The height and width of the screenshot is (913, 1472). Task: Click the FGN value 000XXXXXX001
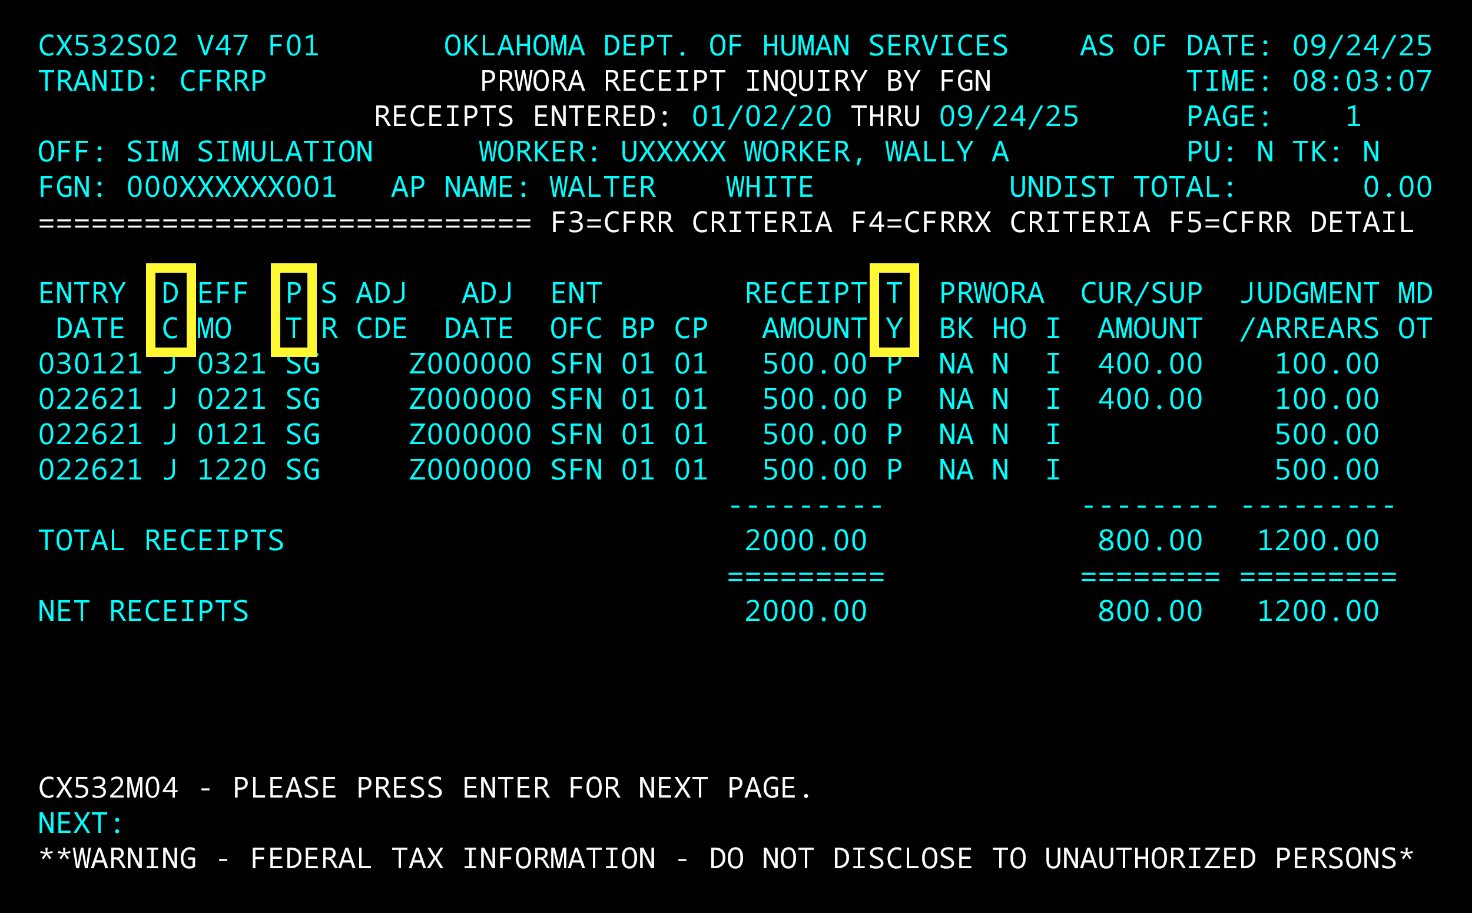(232, 188)
